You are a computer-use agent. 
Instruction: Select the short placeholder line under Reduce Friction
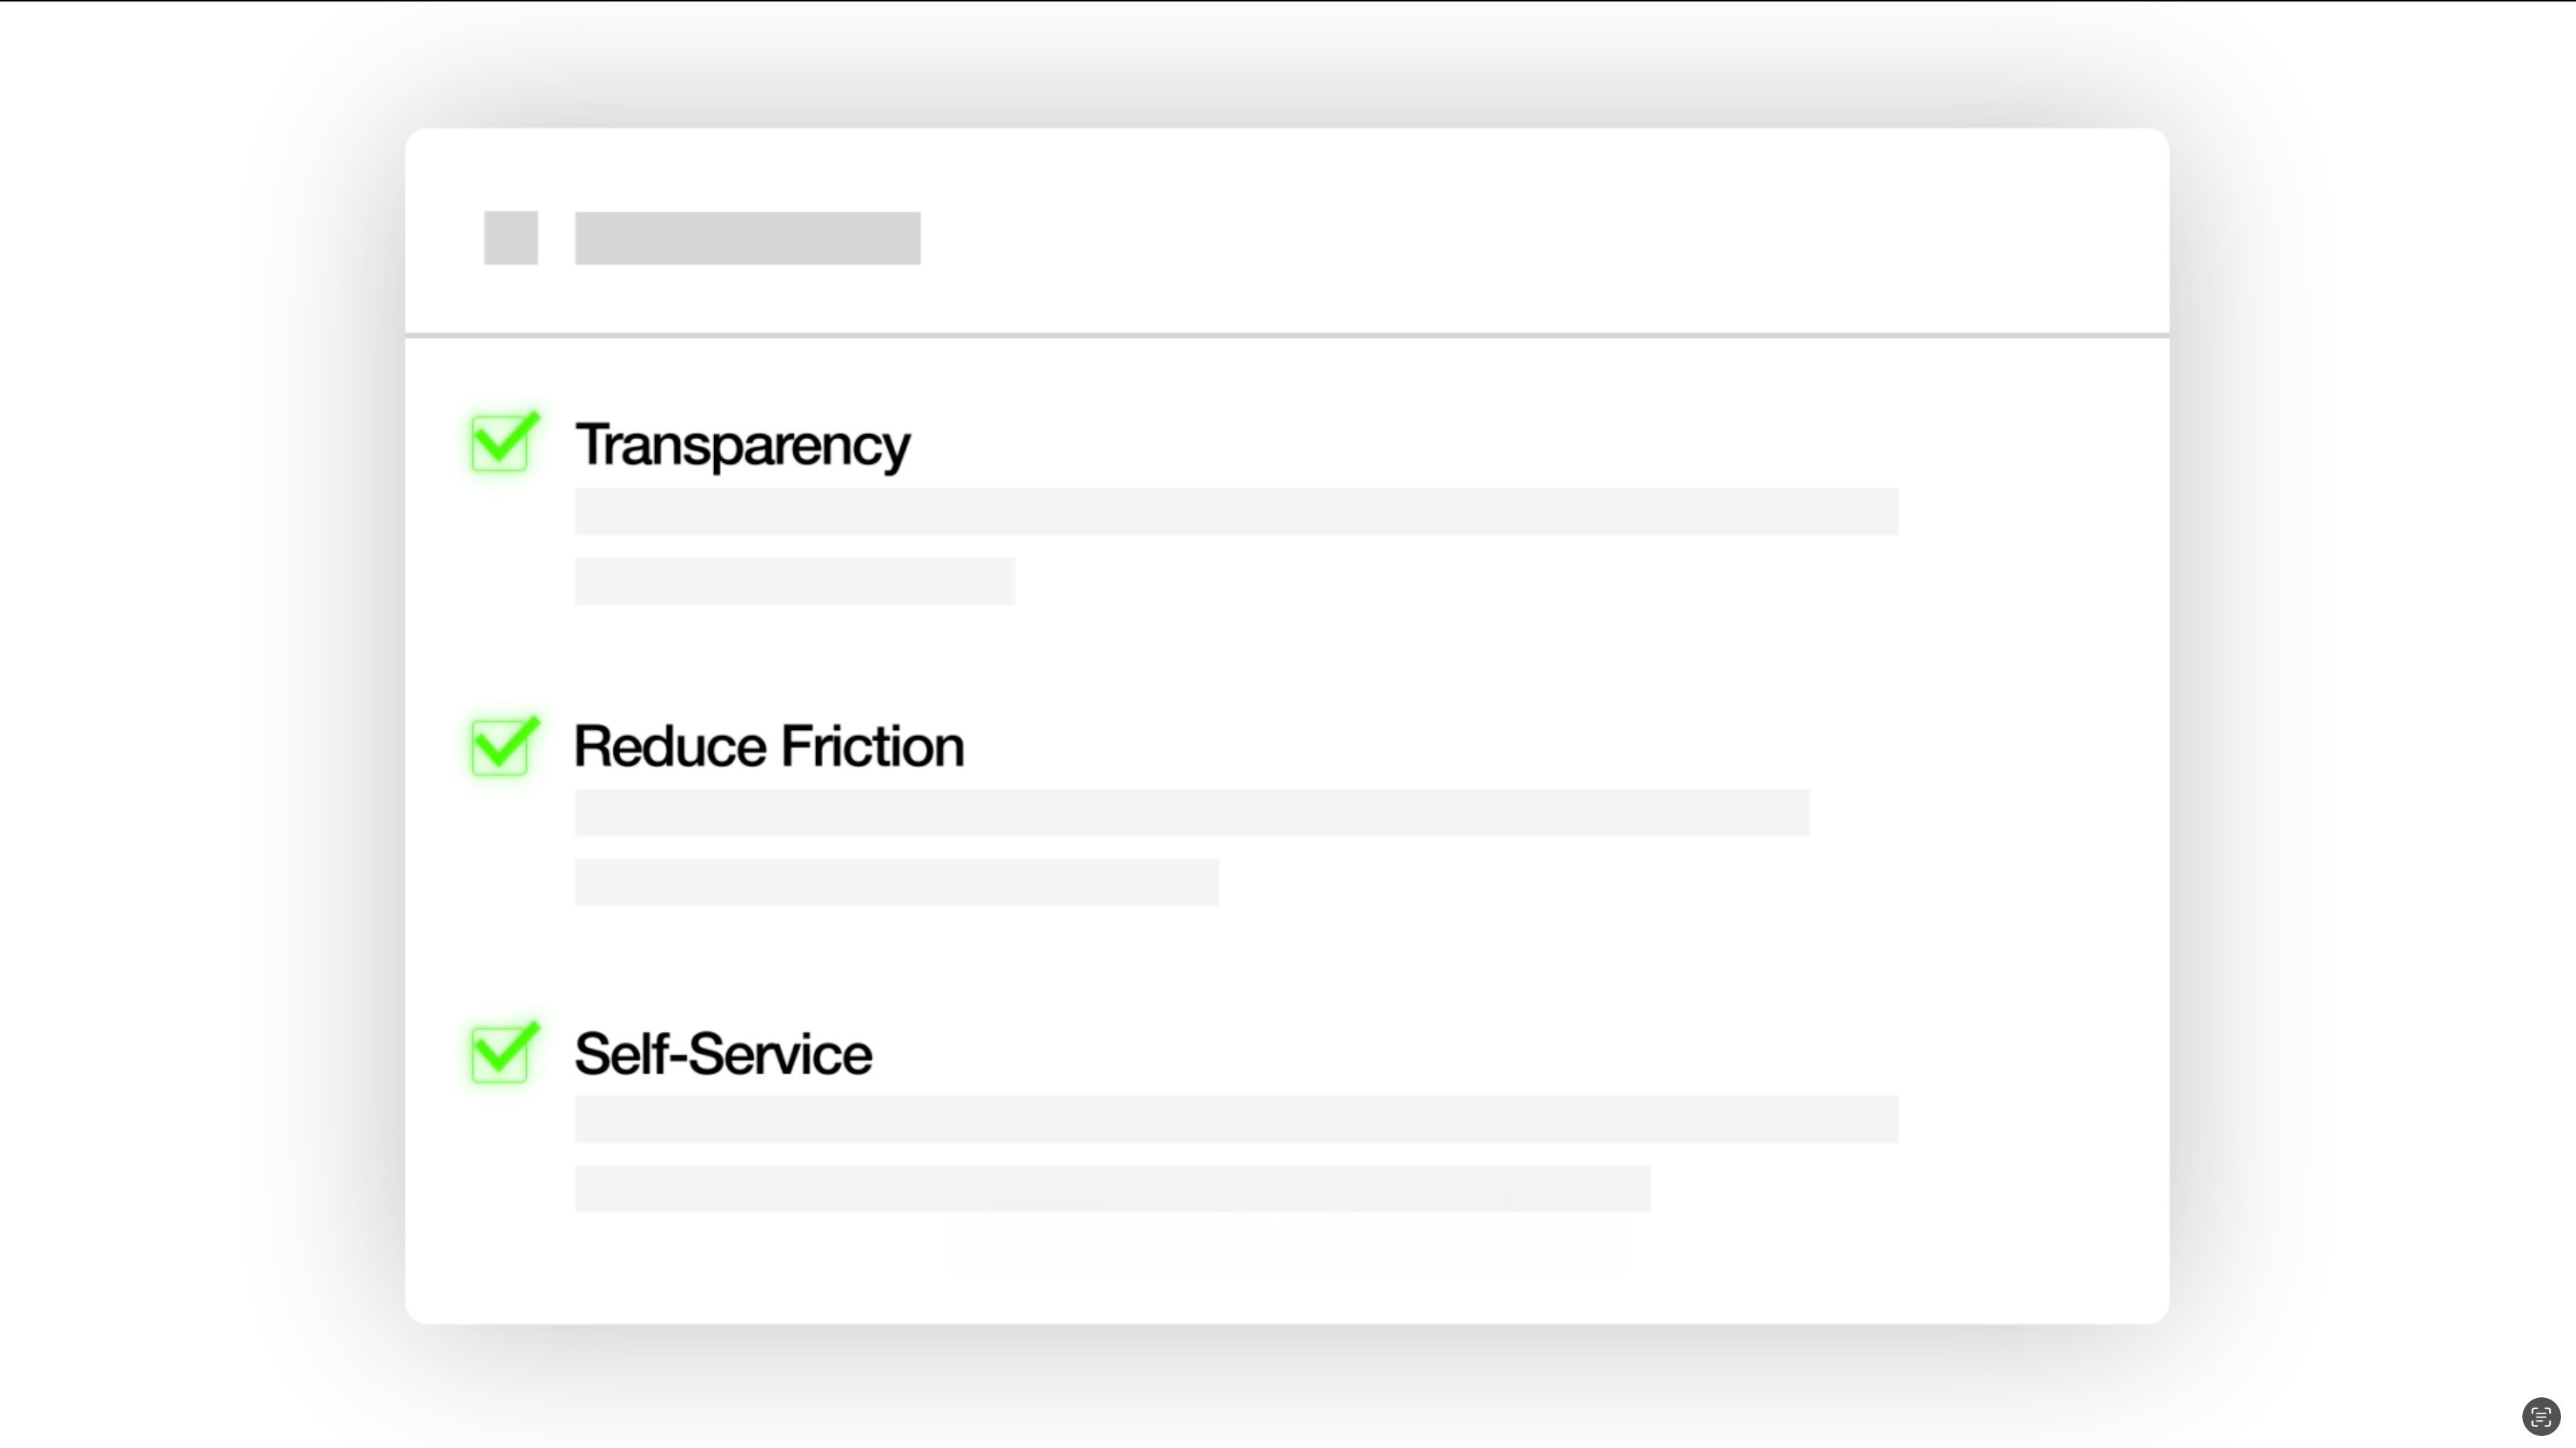pos(896,882)
